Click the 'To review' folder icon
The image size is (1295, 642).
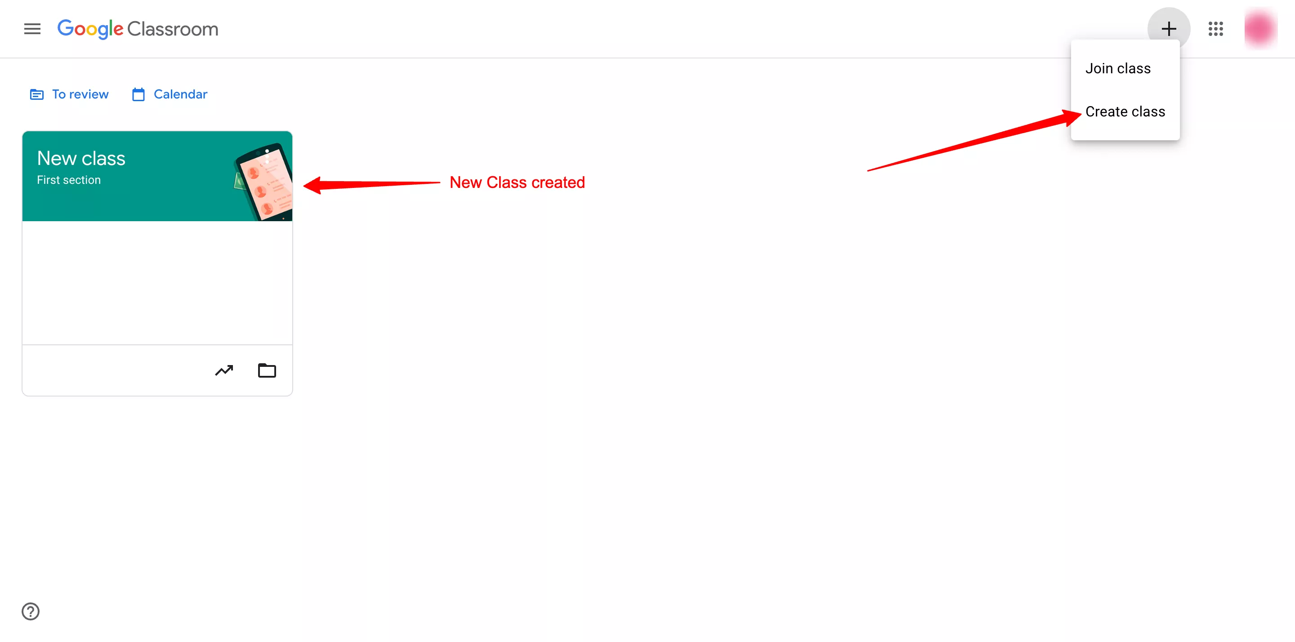(x=36, y=94)
